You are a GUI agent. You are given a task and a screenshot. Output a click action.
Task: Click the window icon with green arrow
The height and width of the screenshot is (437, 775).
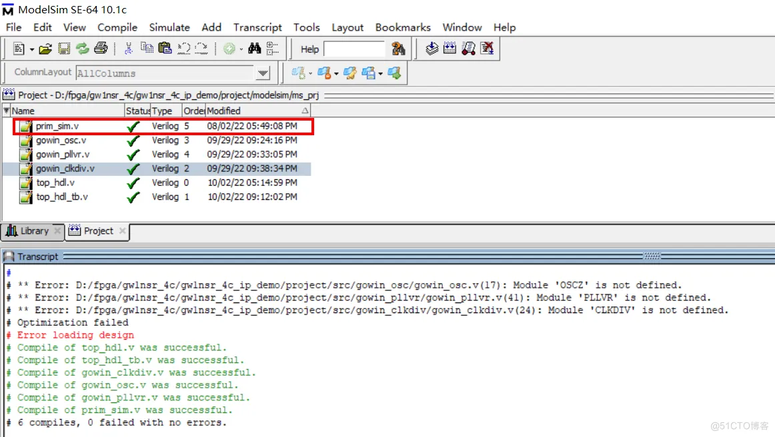click(394, 73)
